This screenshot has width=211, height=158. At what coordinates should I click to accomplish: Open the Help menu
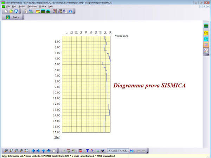(x=51, y=6)
